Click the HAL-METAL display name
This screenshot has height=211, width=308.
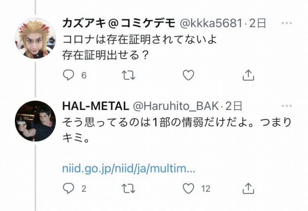click(x=96, y=106)
